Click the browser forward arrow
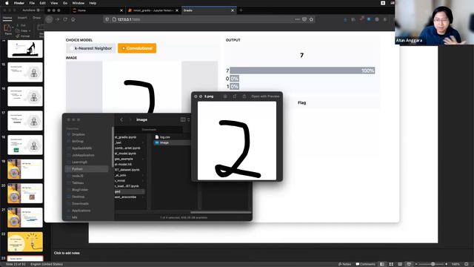The height and width of the screenshot is (267, 474). point(57,19)
